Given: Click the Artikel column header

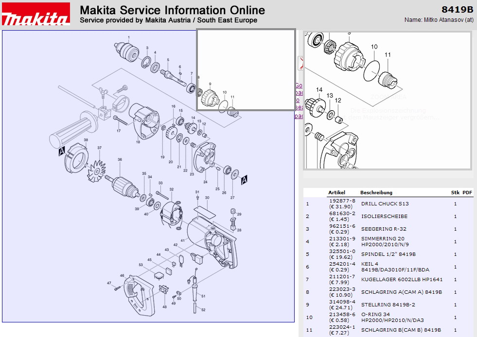Looking at the screenshot, I should click(x=336, y=193).
